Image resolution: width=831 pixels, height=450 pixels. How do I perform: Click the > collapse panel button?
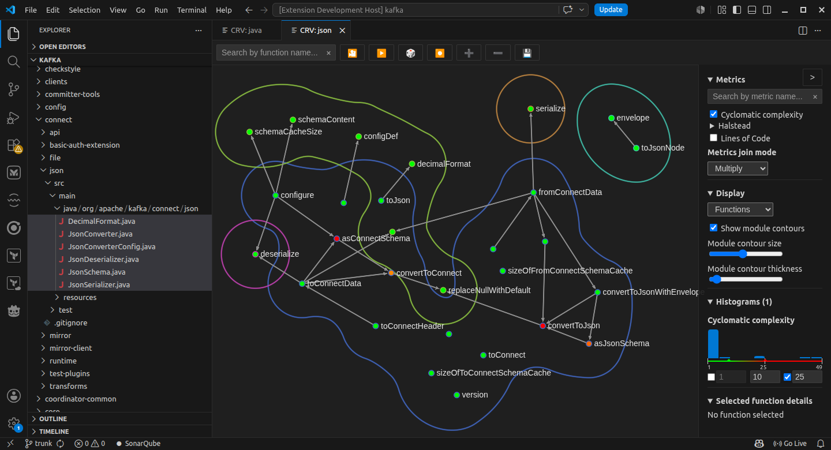pyautogui.click(x=812, y=77)
